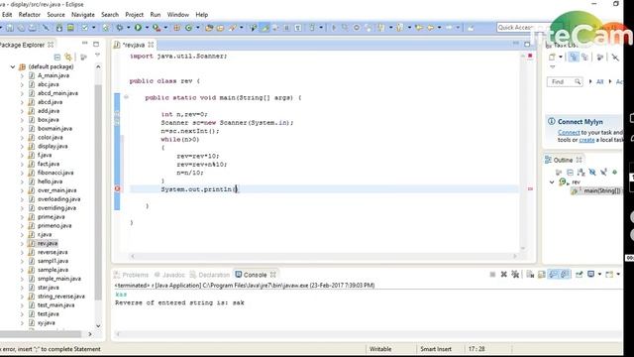This screenshot has width=634, height=357.
Task: Toggle Mark Occurrences in main toolbar
Action: point(264,28)
